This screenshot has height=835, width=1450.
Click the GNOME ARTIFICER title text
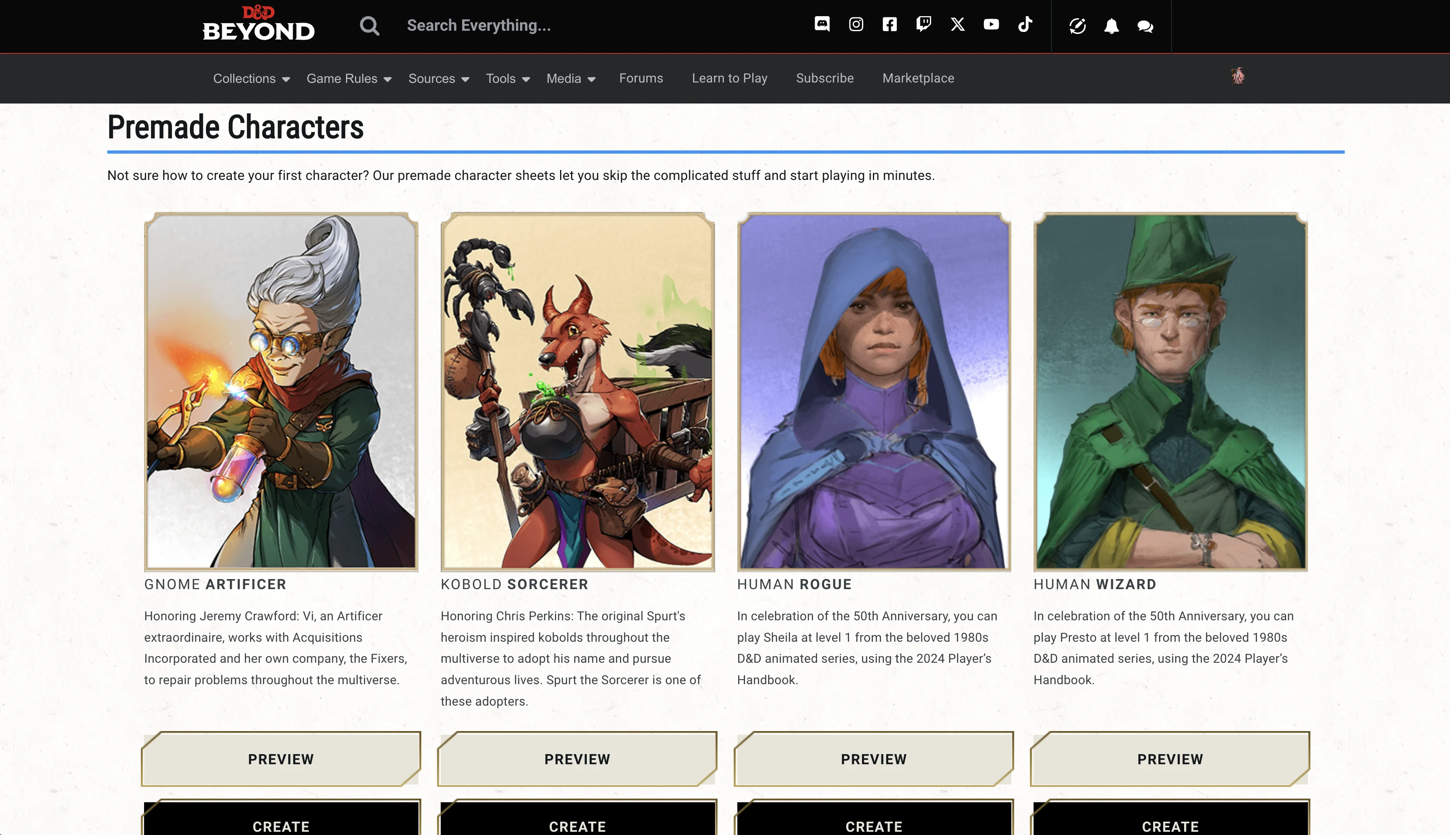click(x=215, y=584)
